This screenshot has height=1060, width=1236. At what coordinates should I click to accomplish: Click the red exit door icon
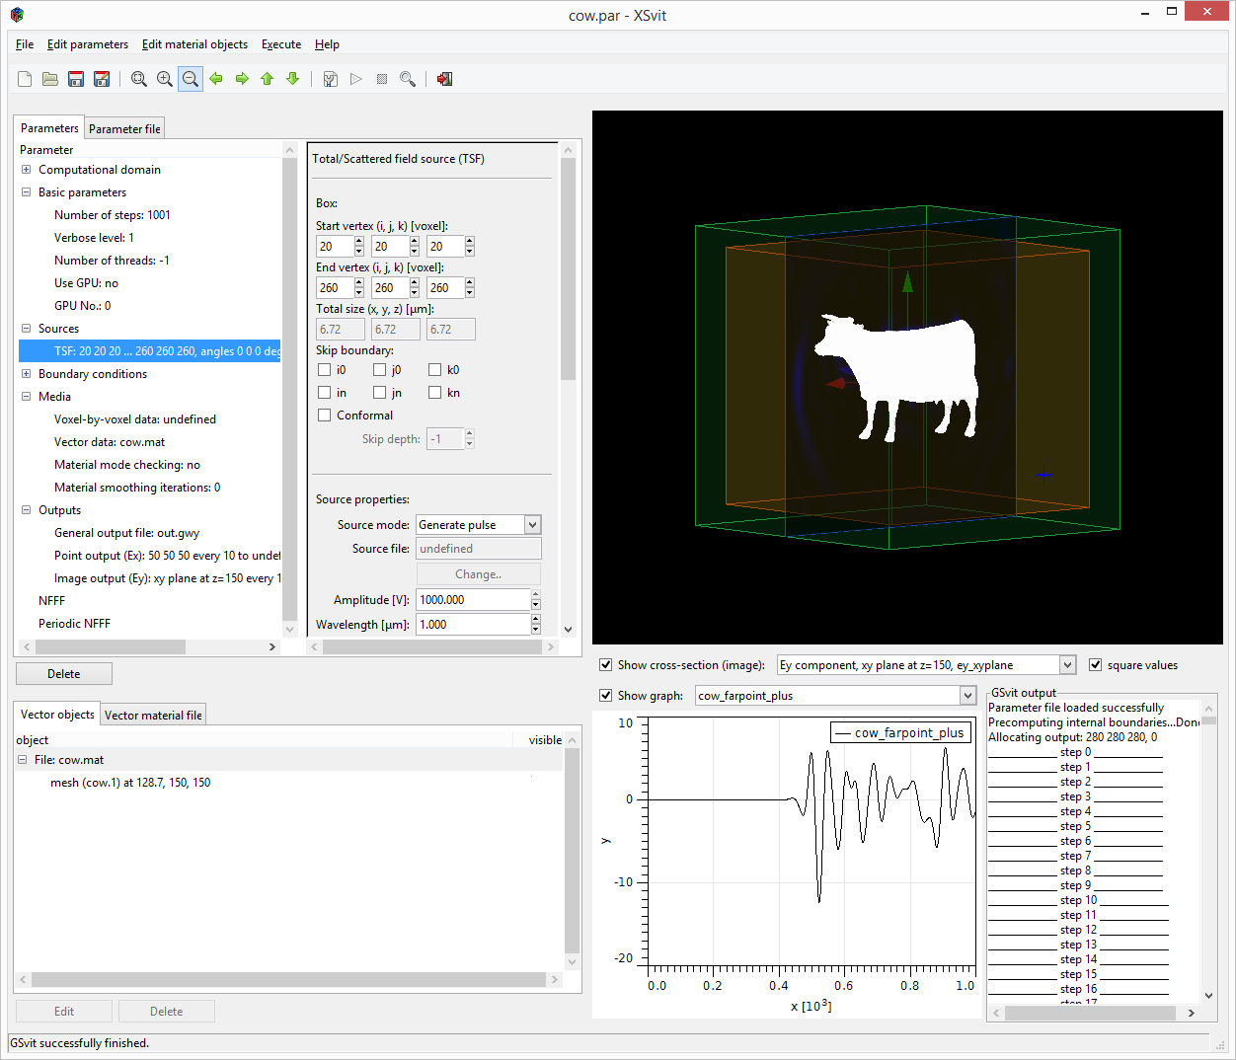tap(444, 79)
